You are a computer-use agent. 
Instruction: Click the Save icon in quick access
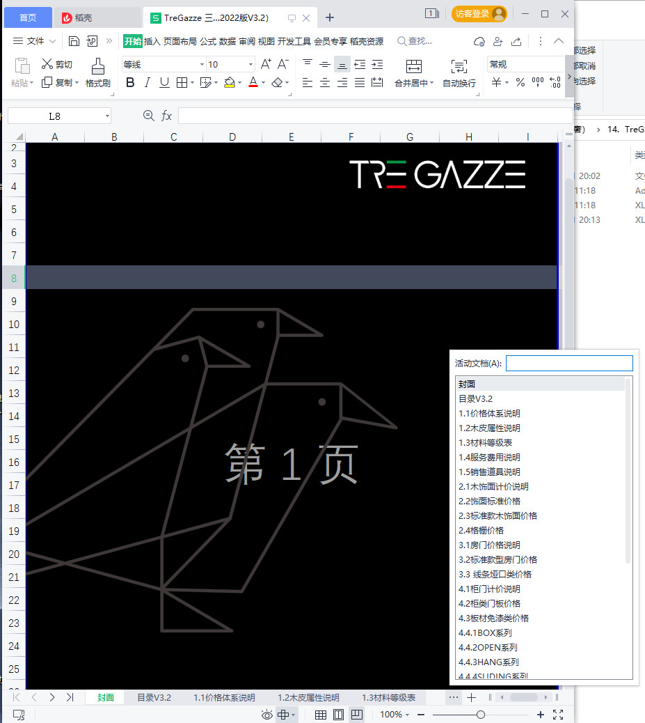(x=74, y=41)
